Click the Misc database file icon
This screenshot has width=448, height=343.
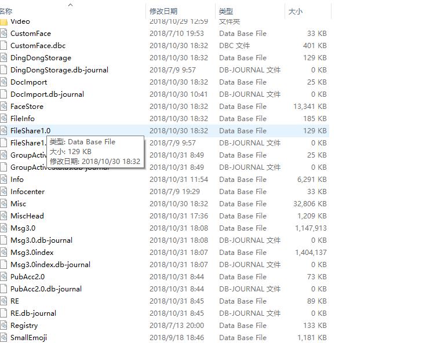click(3, 203)
